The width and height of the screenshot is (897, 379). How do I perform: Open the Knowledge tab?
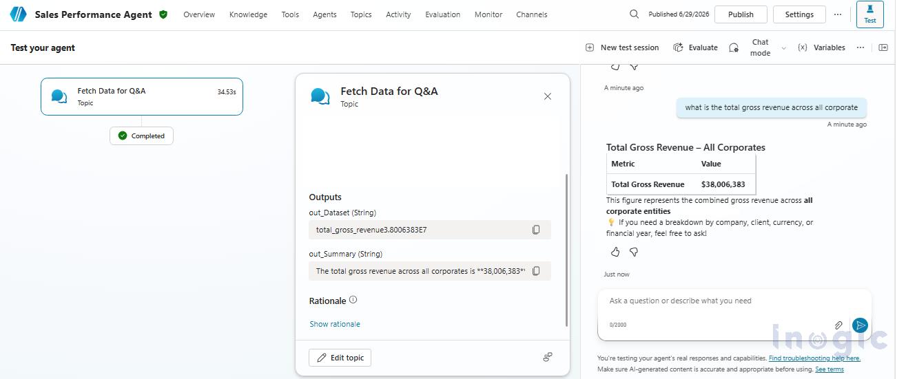point(248,14)
